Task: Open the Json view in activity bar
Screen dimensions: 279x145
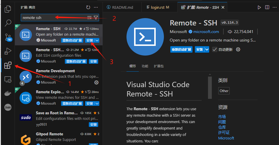Action: 8,107
